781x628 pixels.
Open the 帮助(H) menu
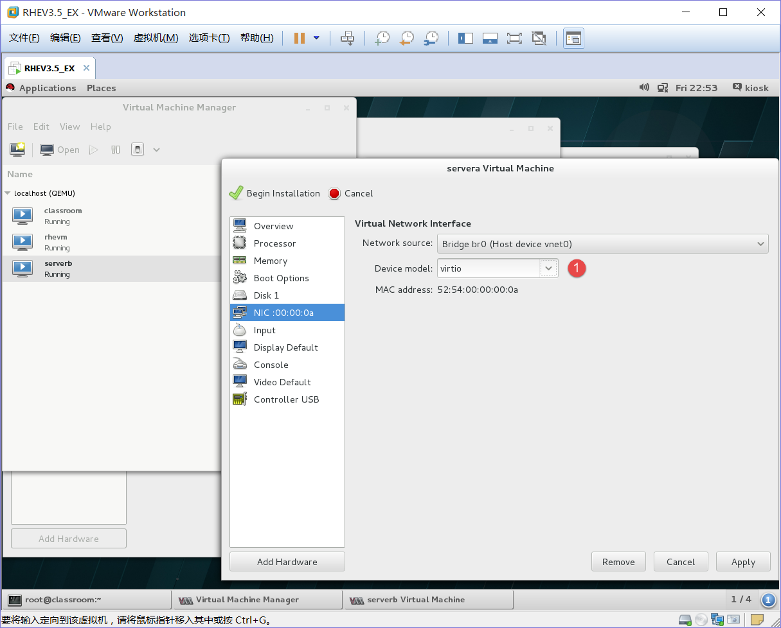coord(256,38)
